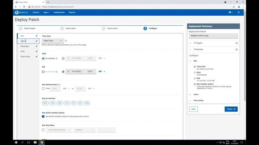Viewport: 259px width, 145px height.
Task: Click the BigFix logo icon
Action: (17, 12)
